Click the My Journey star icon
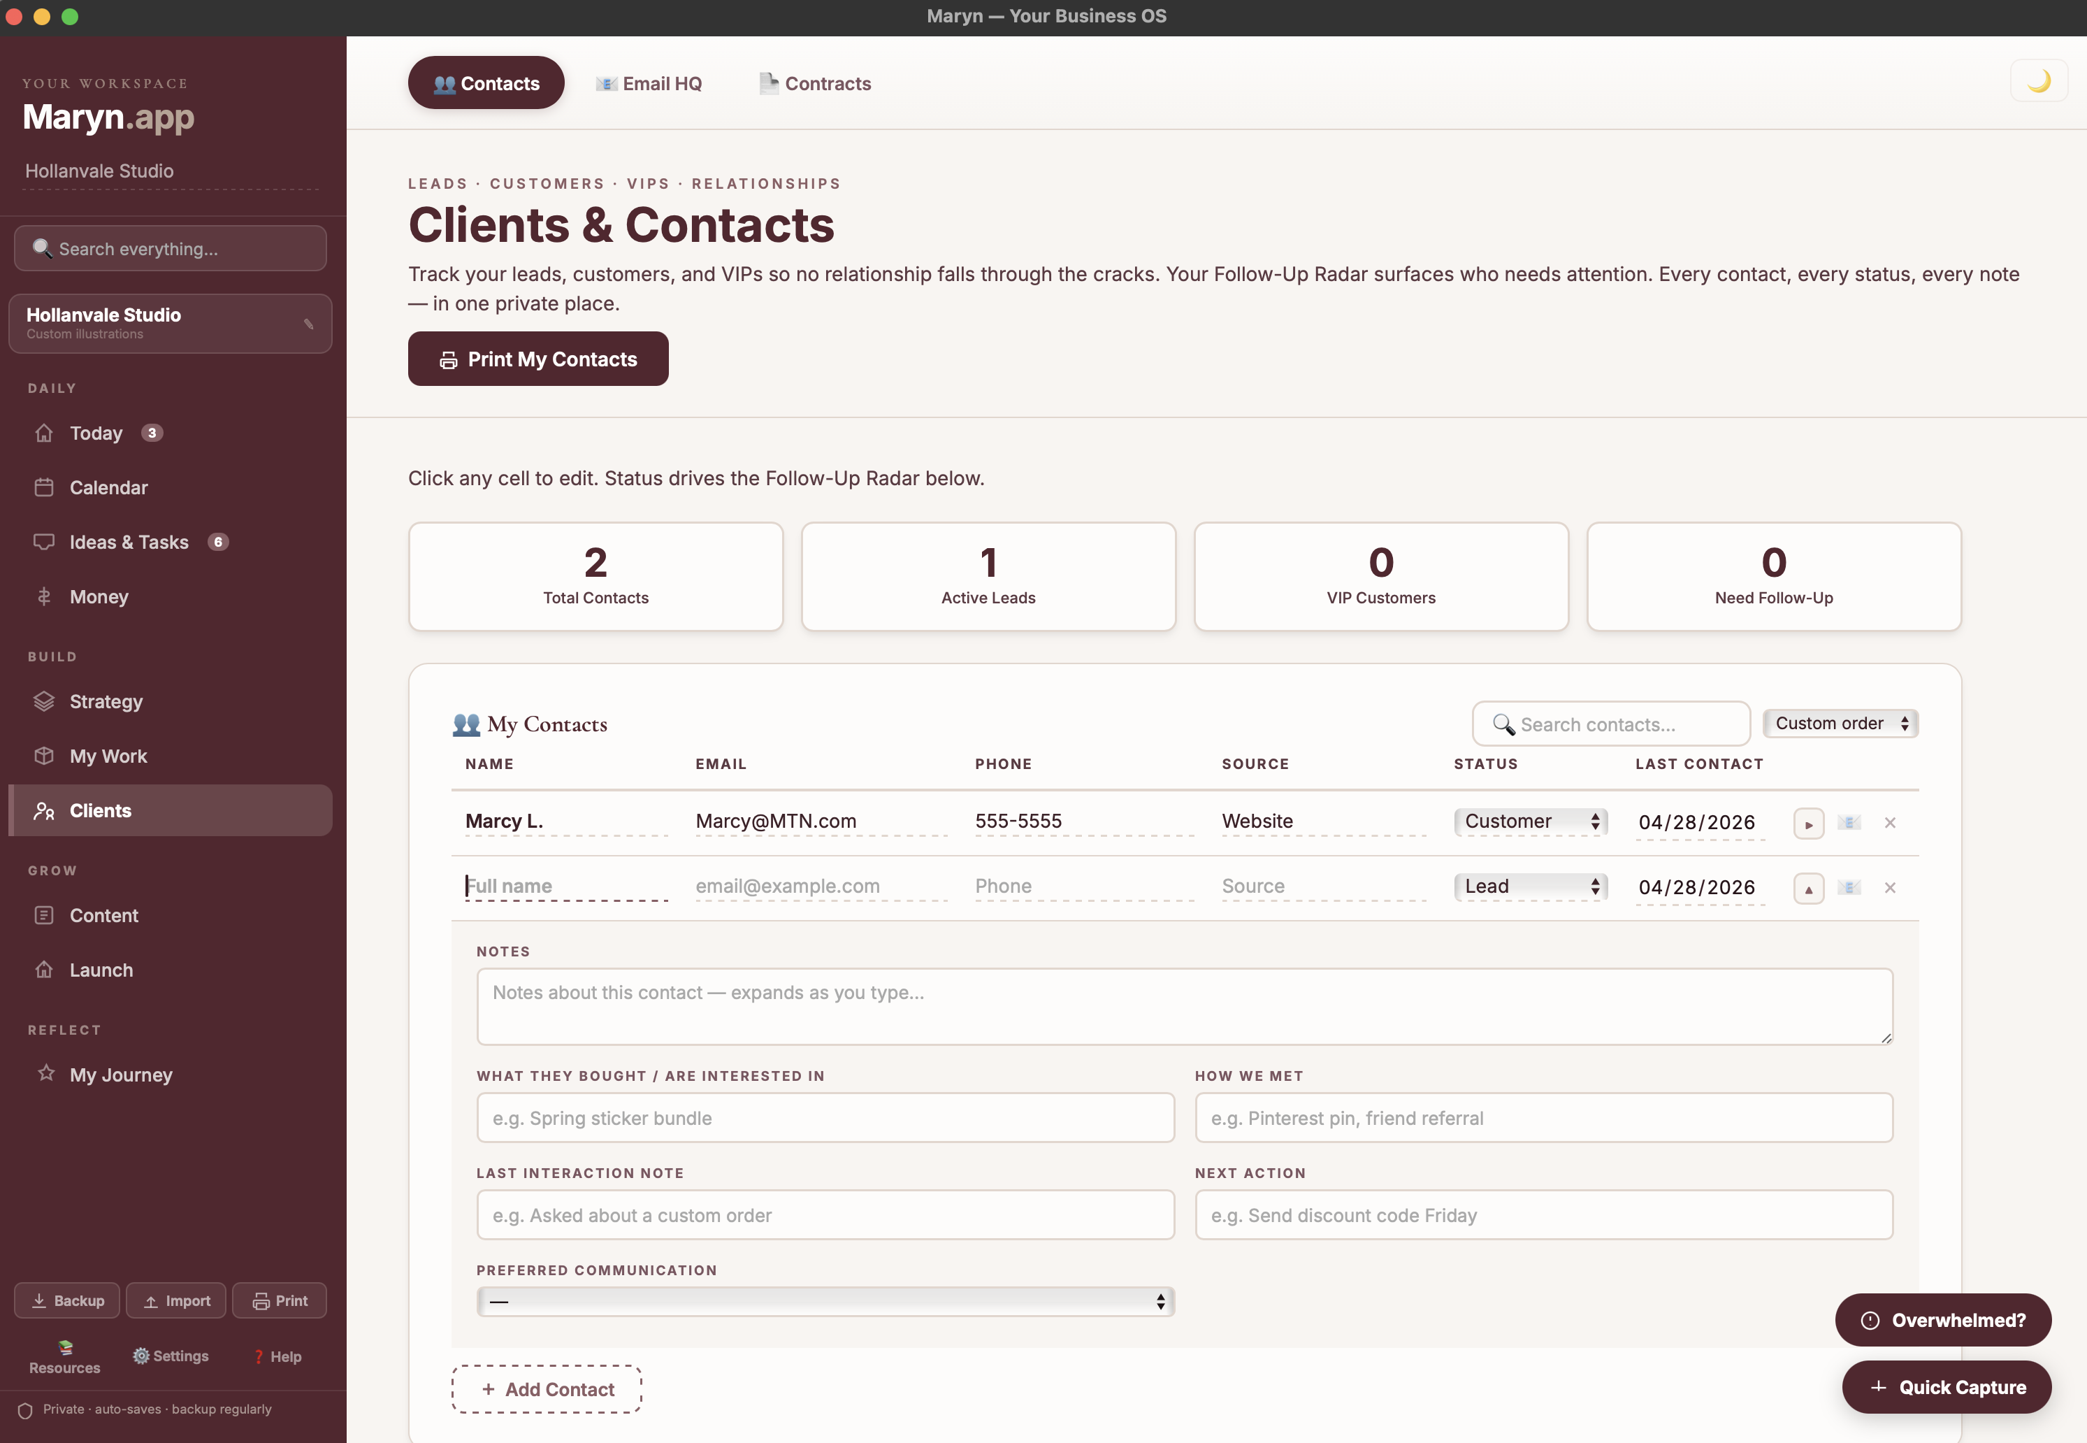The image size is (2087, 1443). click(x=44, y=1074)
